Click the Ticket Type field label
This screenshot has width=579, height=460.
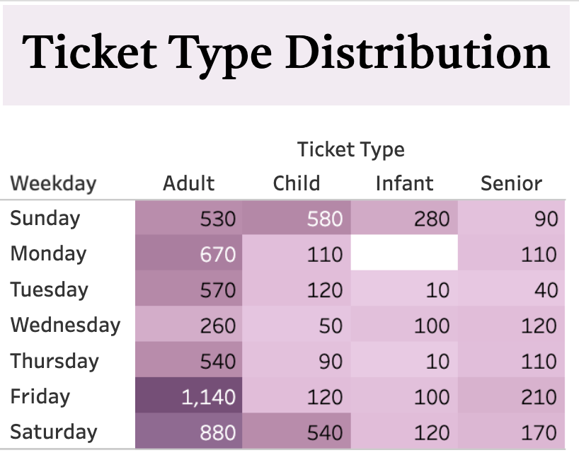point(351,149)
